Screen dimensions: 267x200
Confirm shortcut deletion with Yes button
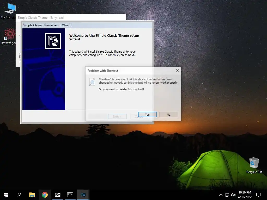[x=147, y=115]
